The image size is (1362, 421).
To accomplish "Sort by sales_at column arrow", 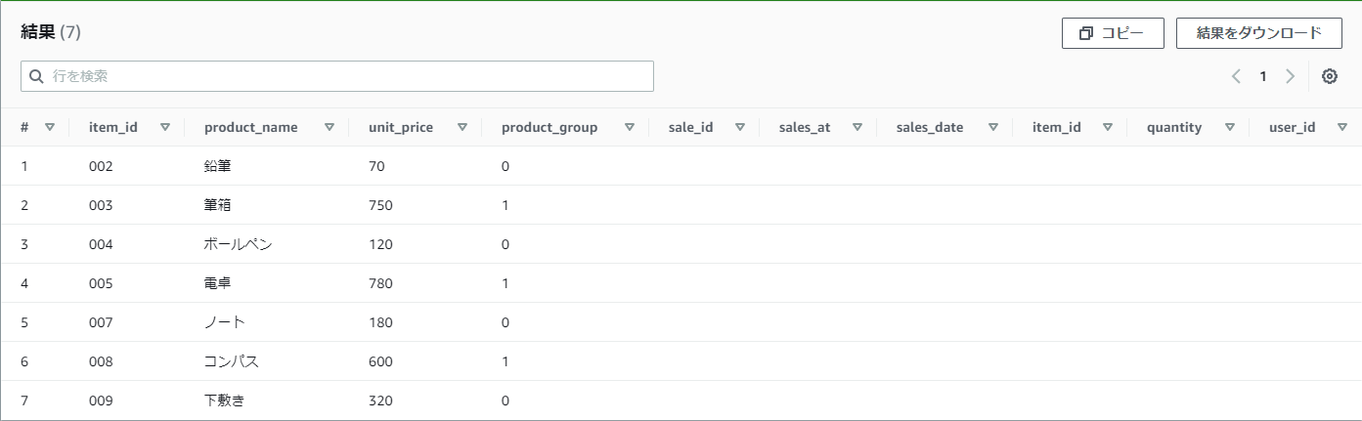I will [x=857, y=127].
